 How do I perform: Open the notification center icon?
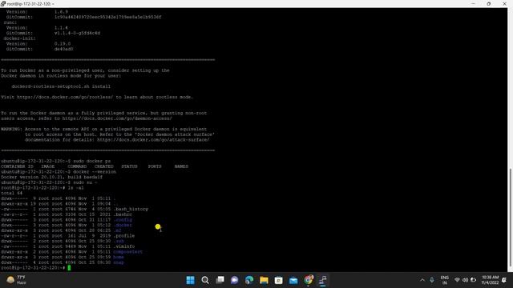pos(504,280)
